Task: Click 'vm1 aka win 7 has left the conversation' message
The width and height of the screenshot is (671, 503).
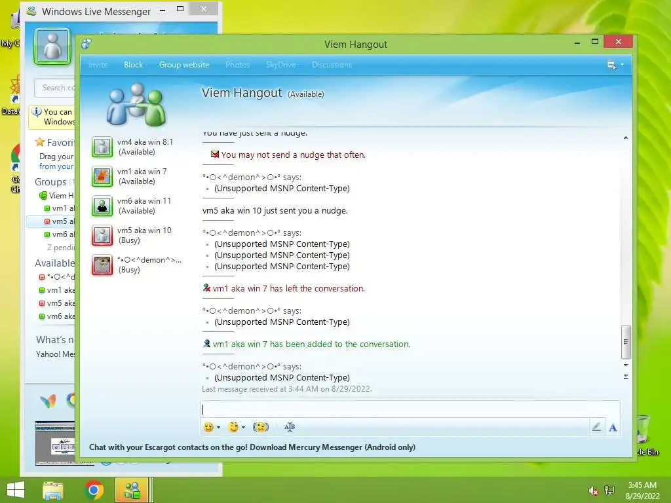Action: click(x=289, y=289)
